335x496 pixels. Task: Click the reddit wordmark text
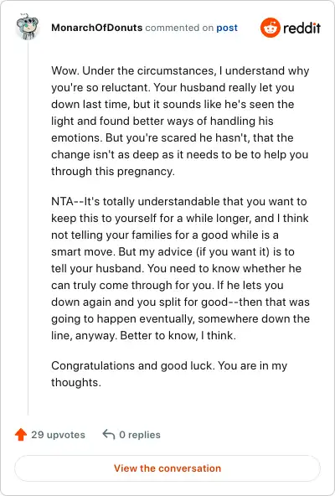(x=301, y=28)
